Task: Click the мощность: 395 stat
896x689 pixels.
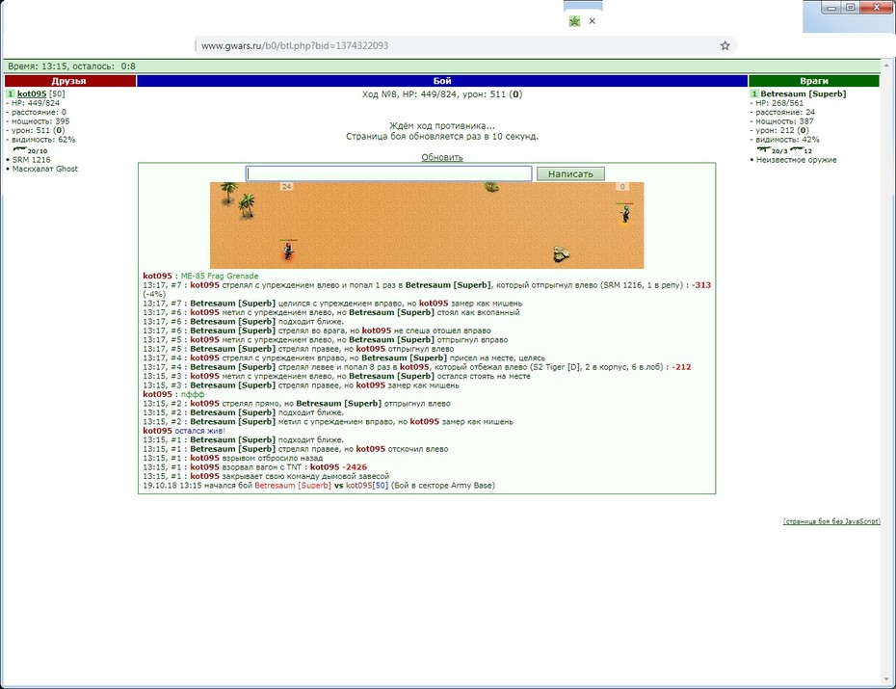Action: tap(40, 121)
